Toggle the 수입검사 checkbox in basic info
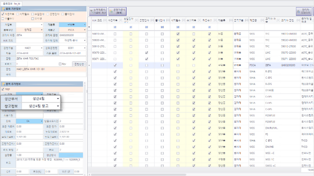Viewport: 314px width, 176px height. pyautogui.click(x=32, y=14)
